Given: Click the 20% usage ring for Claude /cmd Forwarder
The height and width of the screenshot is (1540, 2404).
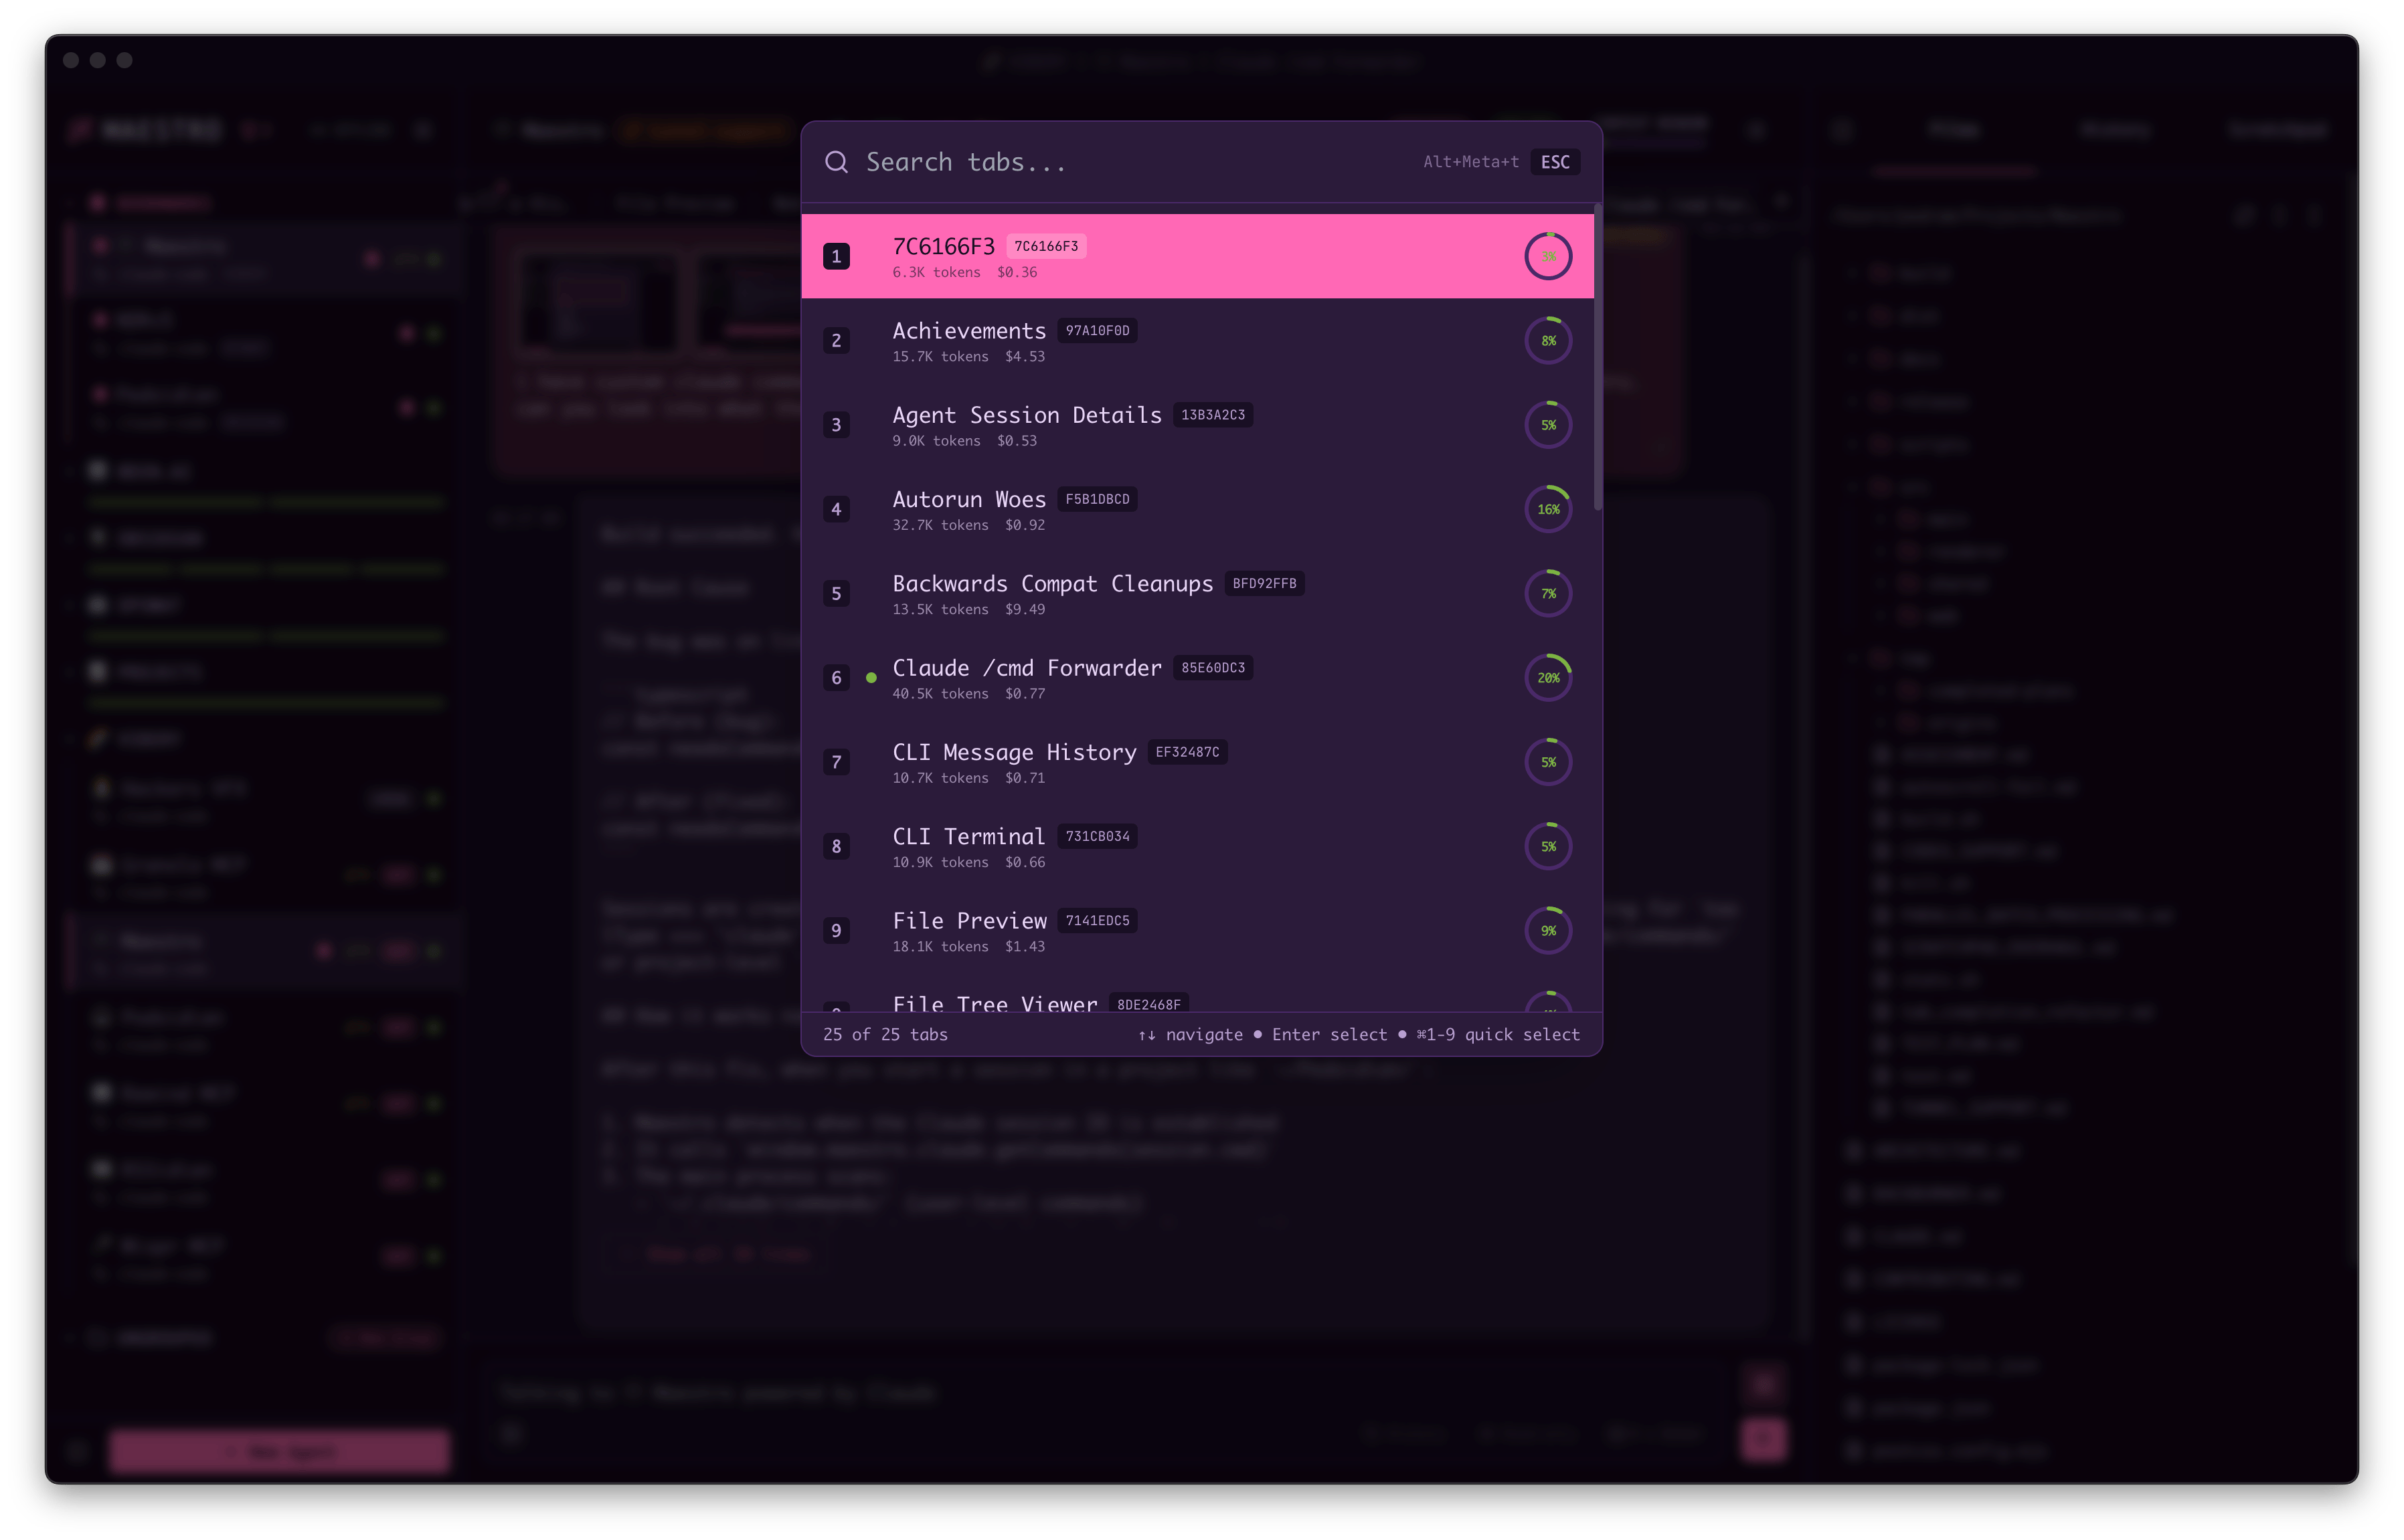Looking at the screenshot, I should [1547, 678].
